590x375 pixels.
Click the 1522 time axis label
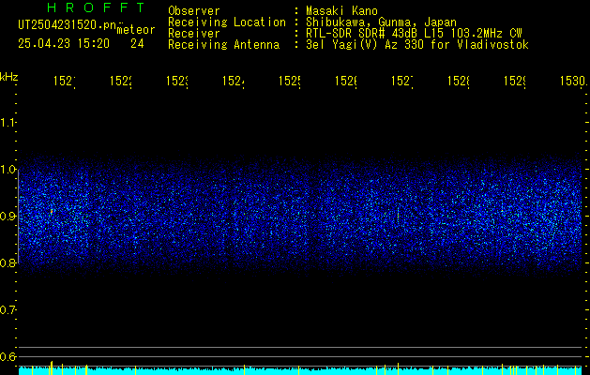tap(121, 82)
